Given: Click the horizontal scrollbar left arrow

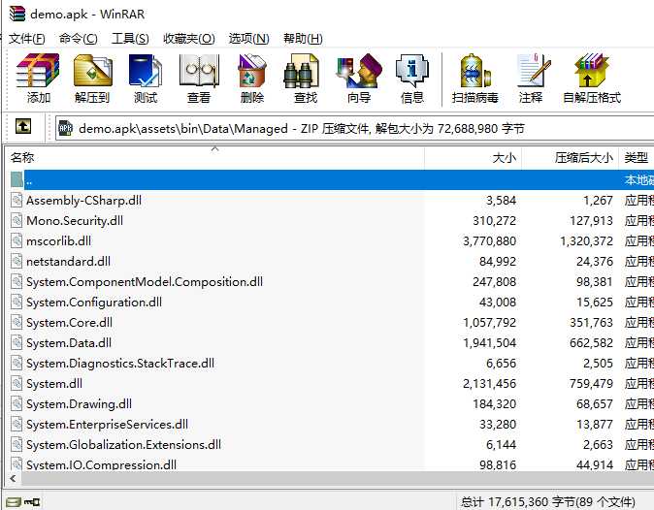Looking at the screenshot, I should [x=13, y=478].
